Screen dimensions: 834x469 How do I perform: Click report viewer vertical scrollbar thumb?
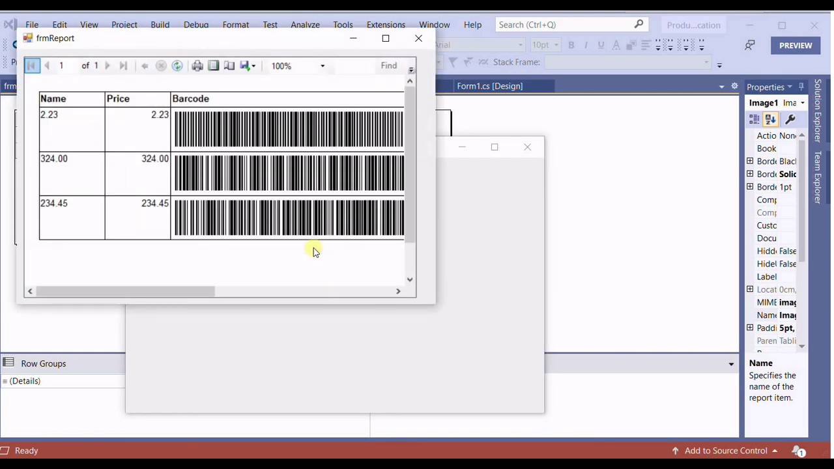pos(410,165)
